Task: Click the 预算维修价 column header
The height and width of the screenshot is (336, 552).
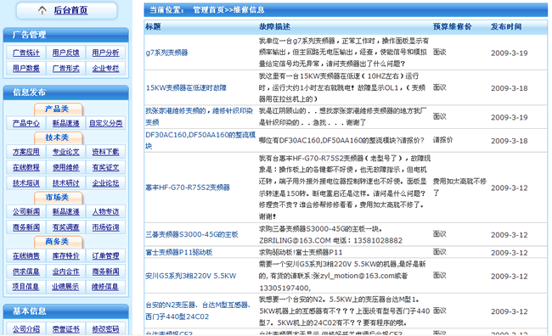Action: tap(453, 27)
